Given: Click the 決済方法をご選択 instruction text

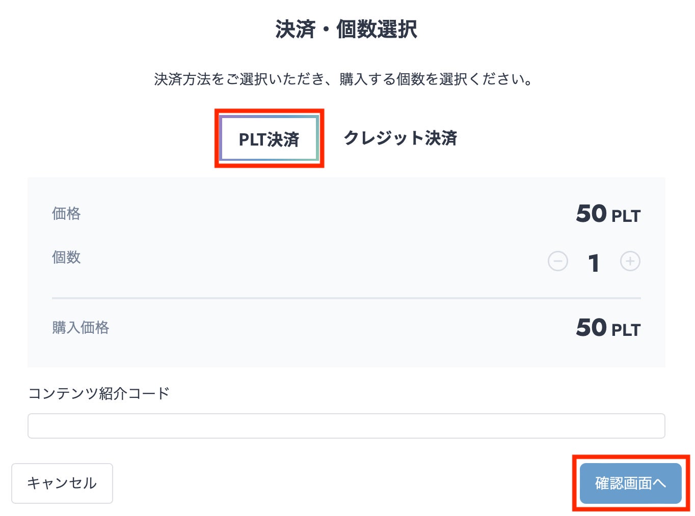Looking at the screenshot, I should tap(343, 79).
